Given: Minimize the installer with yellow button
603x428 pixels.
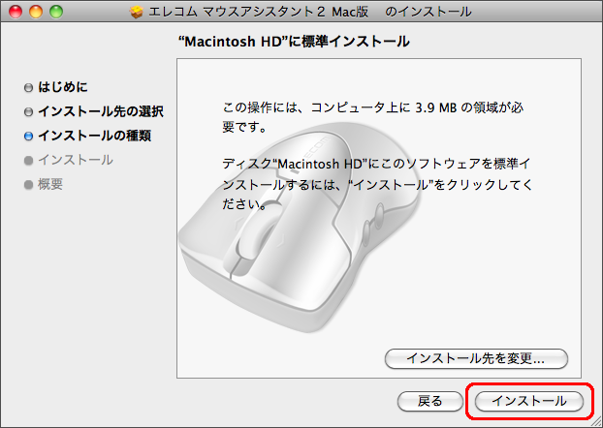Looking at the screenshot, I should coord(36,12).
